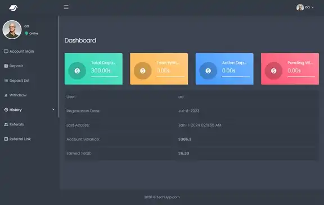This screenshot has width=324, height=205.
Task: Click dollar icon on Active Deposit card
Action: (x=208, y=71)
